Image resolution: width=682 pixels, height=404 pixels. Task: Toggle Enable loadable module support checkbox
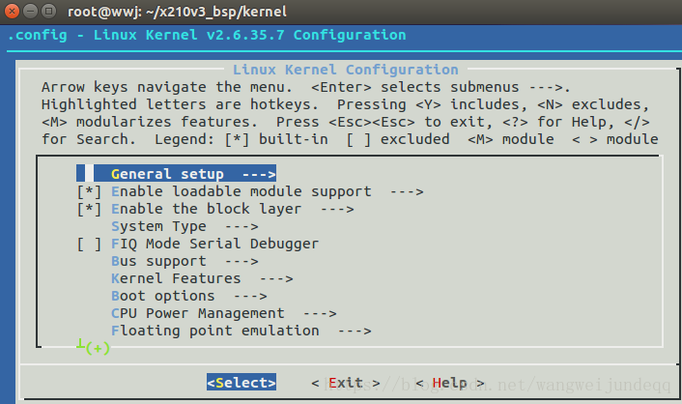(89, 191)
